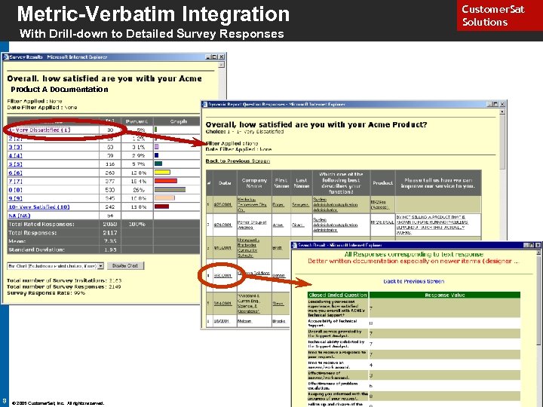The height and width of the screenshot is (407, 543).
Task: Open the 'Brooks' name link in Midcom row
Action: tap(279, 321)
